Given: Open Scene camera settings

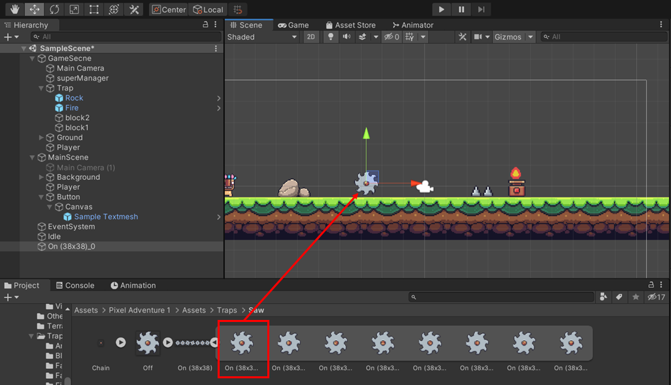Looking at the screenshot, I should coord(478,37).
